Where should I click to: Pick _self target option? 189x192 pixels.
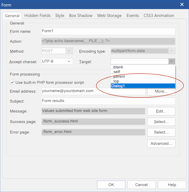coord(143,72)
